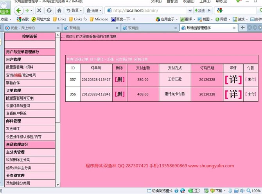This screenshot has width=262, height=194.
Task: Open 批量查看所有订单 in sidebar
Action: coord(20,98)
